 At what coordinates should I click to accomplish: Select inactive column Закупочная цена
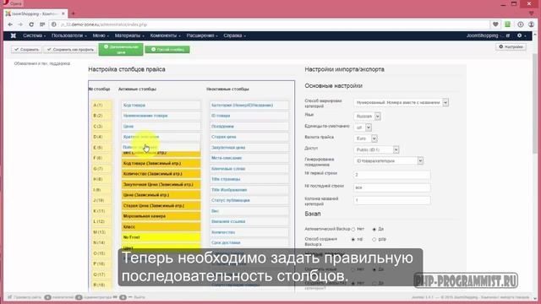(249, 148)
